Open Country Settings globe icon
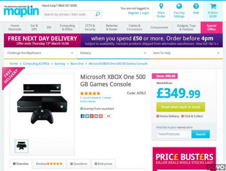The height and width of the screenshot is (171, 226). click(179, 6)
